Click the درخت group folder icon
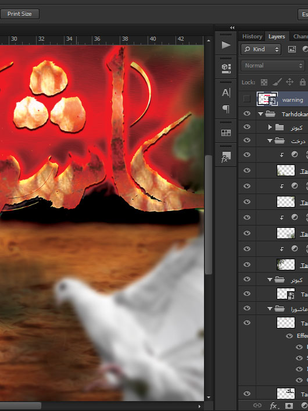 point(280,141)
